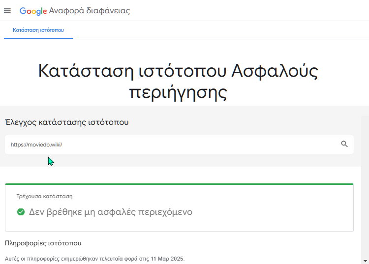
Task: Select the Κατάσταση ιστότοπου tab
Action: pyautogui.click(x=38, y=30)
